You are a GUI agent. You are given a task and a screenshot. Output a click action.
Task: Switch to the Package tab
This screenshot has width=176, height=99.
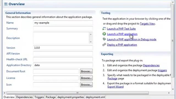(51, 97)
